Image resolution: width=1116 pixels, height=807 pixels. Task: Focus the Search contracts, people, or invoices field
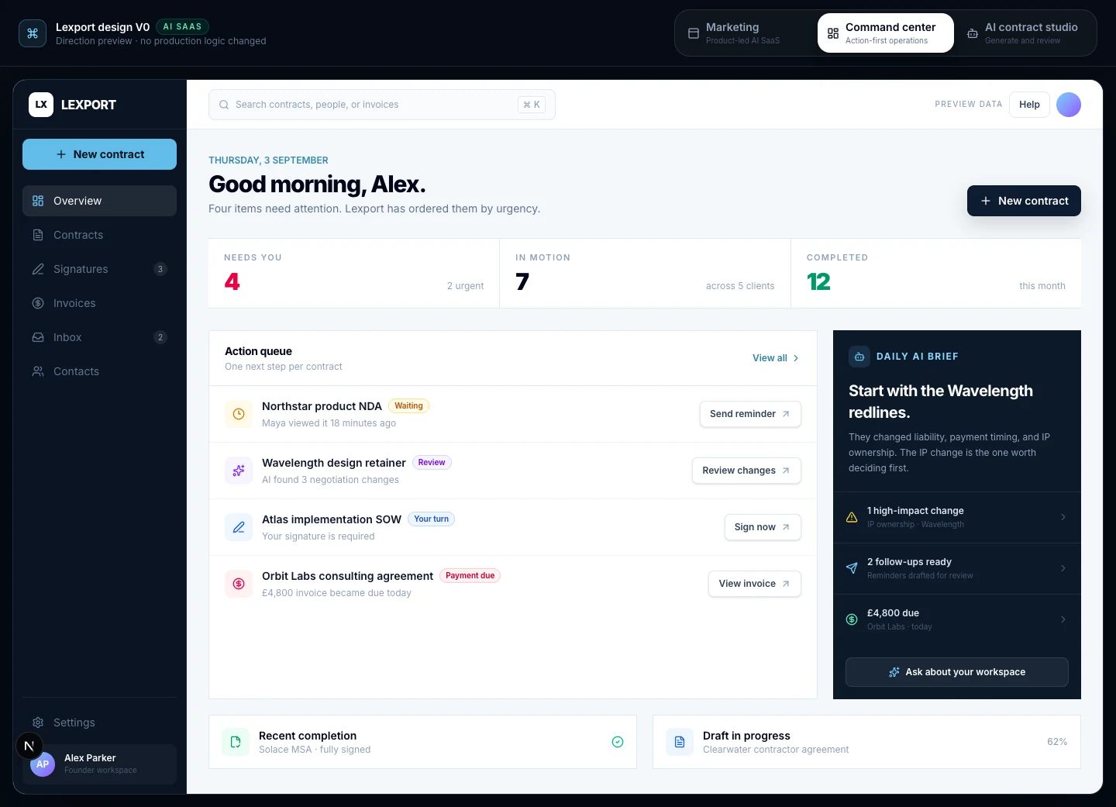[x=382, y=105]
